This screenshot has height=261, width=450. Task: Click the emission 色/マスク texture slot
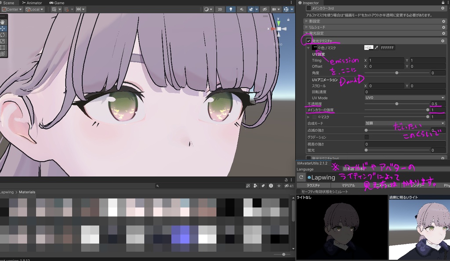click(x=315, y=47)
